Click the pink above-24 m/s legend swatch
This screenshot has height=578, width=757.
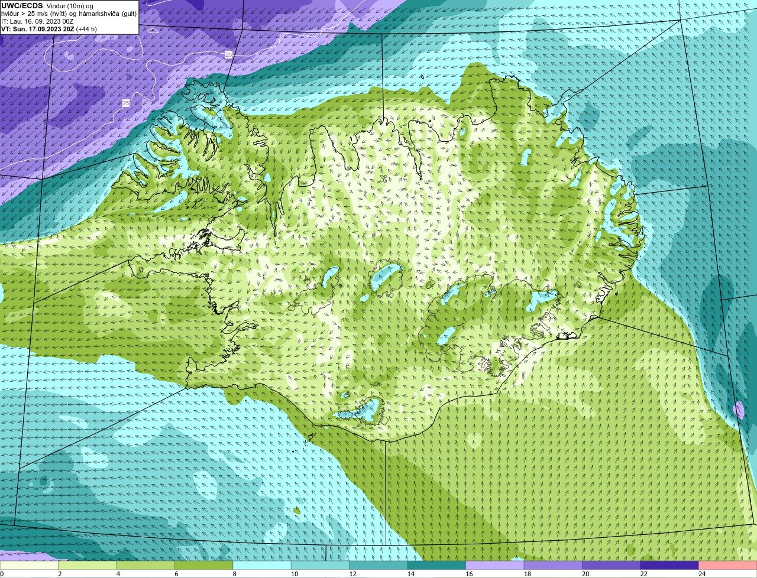point(728,565)
